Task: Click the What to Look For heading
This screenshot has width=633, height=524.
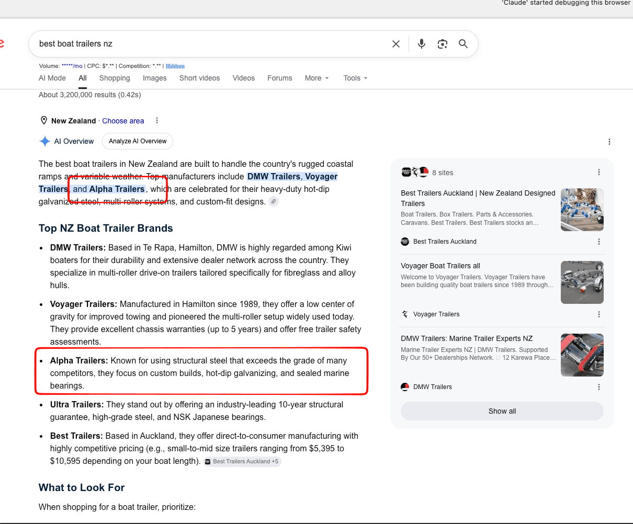Action: point(82,487)
